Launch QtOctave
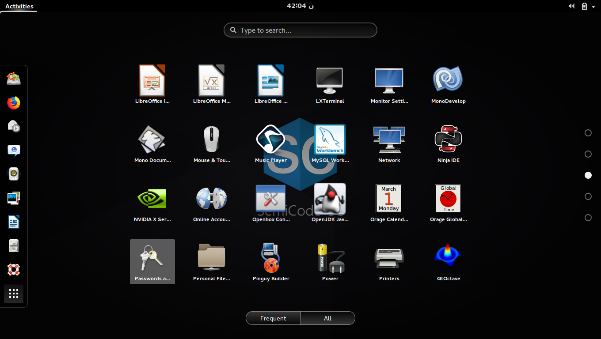Image resolution: width=601 pixels, height=339 pixels. coord(449,261)
